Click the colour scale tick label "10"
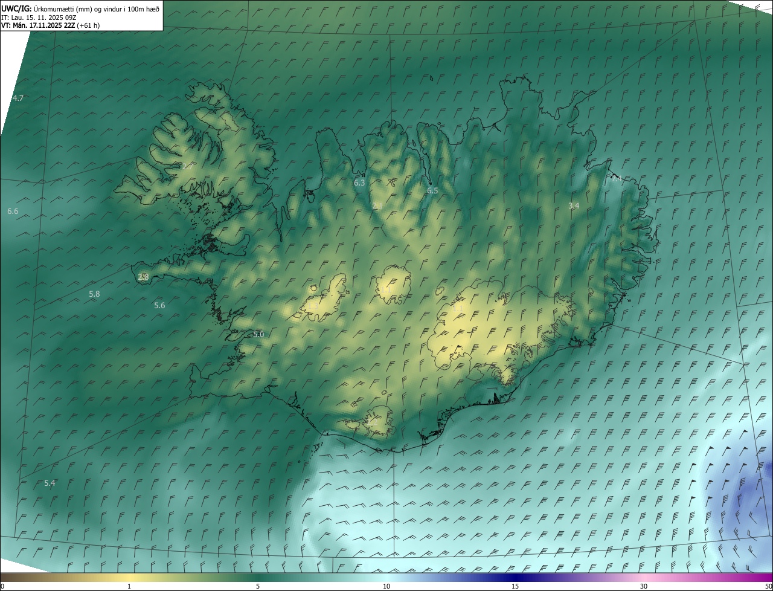 386,586
